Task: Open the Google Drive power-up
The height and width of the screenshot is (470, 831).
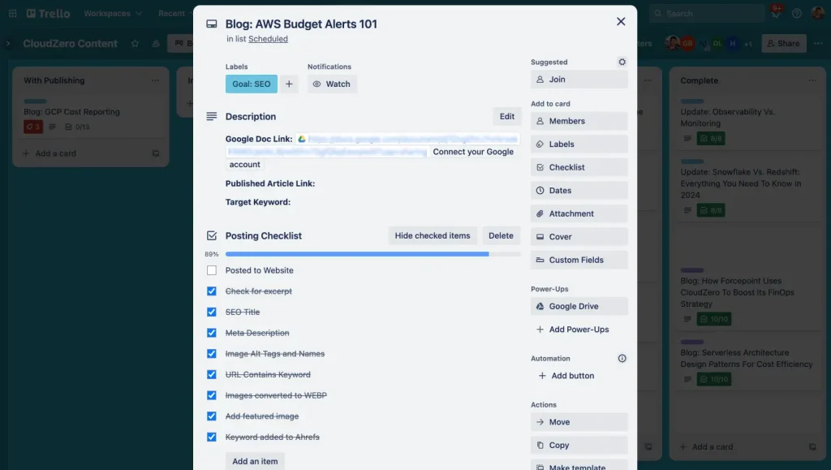Action: tap(579, 306)
